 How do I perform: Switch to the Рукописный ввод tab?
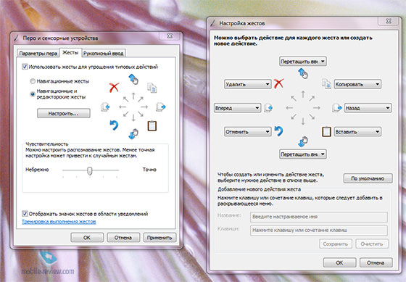(104, 54)
